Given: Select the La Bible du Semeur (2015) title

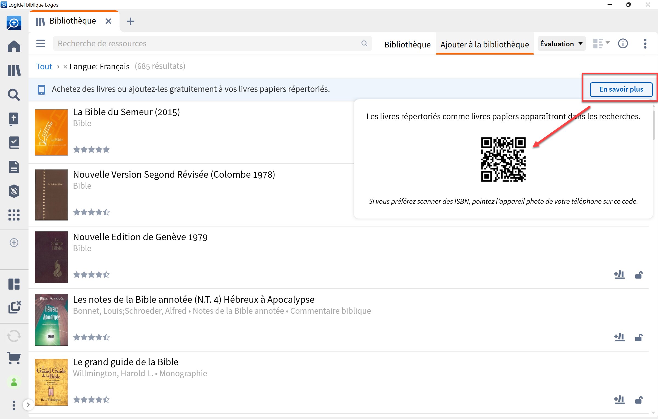Looking at the screenshot, I should pos(126,112).
